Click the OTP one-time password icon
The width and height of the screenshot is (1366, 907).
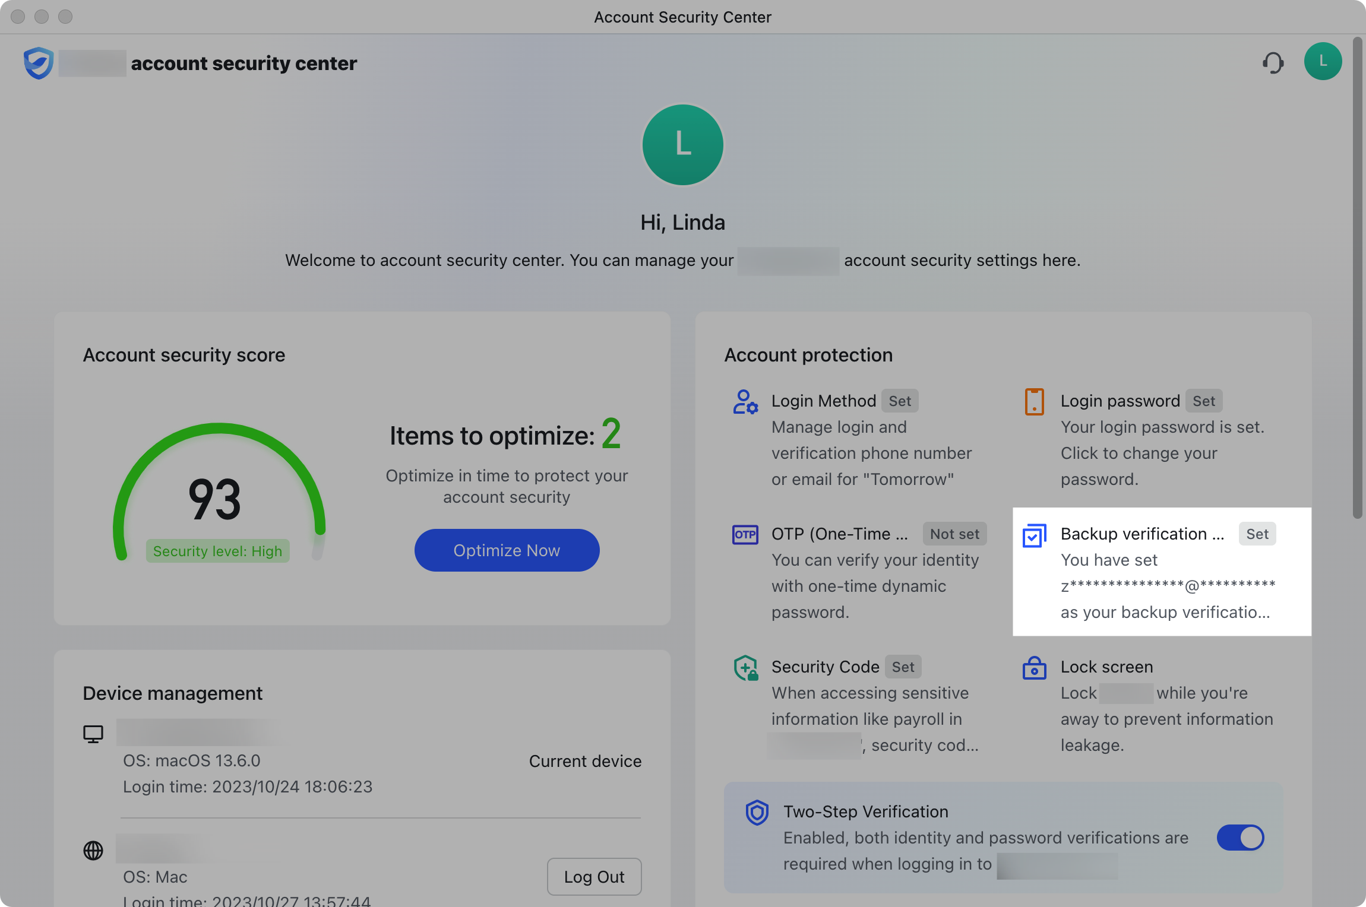click(x=745, y=534)
